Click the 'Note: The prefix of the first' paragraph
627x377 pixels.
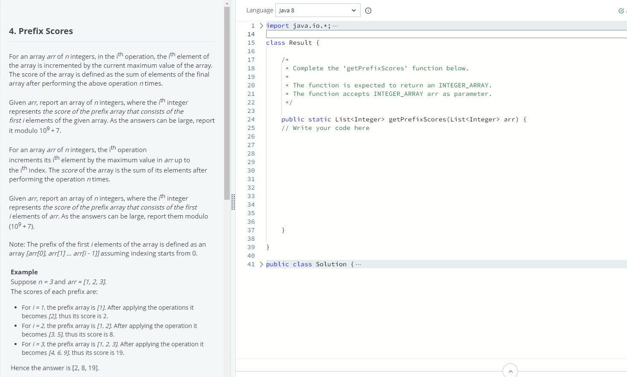(x=107, y=249)
